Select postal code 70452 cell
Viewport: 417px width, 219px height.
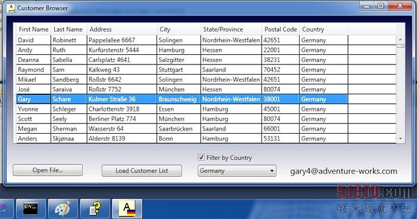[x=281, y=70]
